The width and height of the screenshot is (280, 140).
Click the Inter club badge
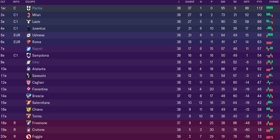point(29,62)
